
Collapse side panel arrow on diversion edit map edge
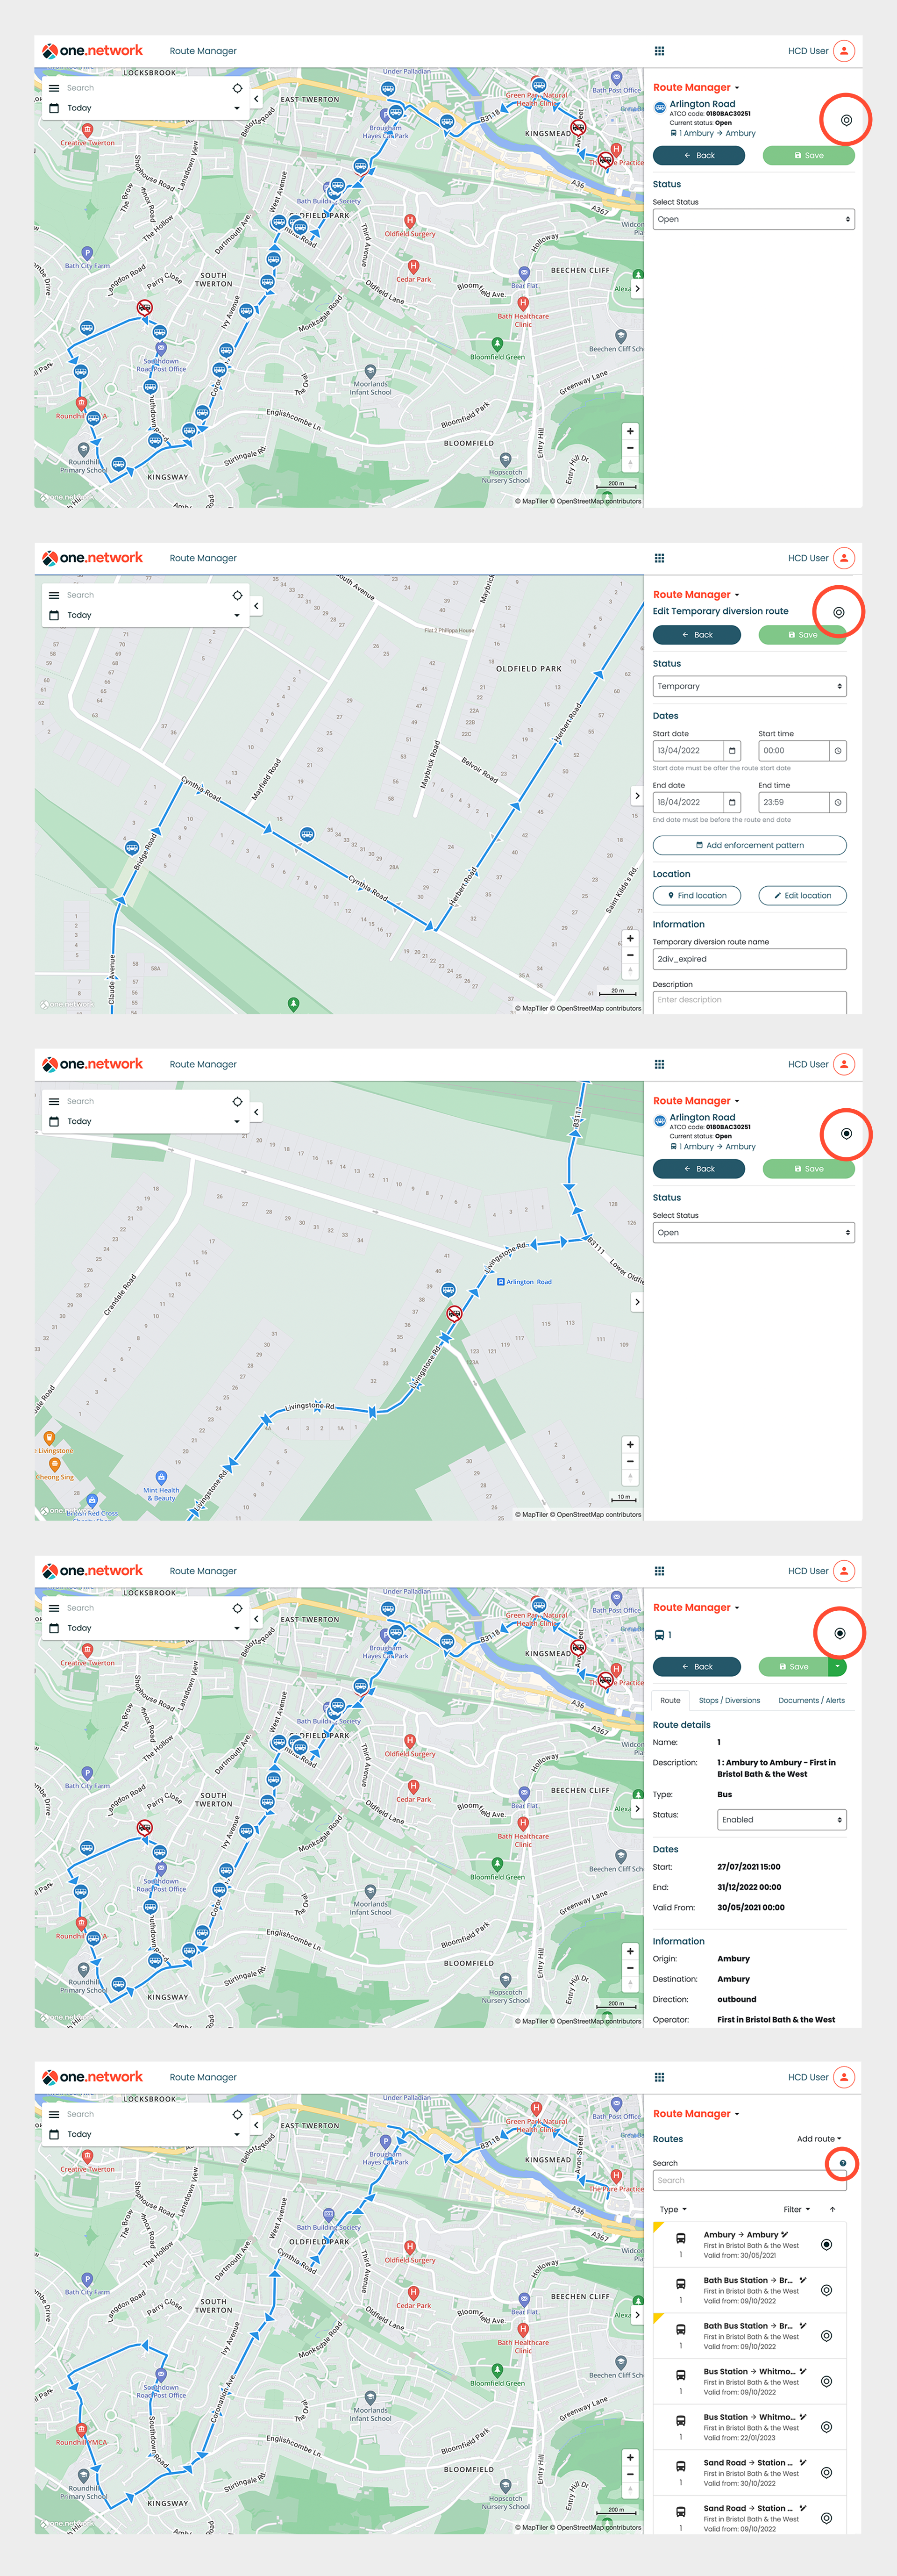(637, 796)
